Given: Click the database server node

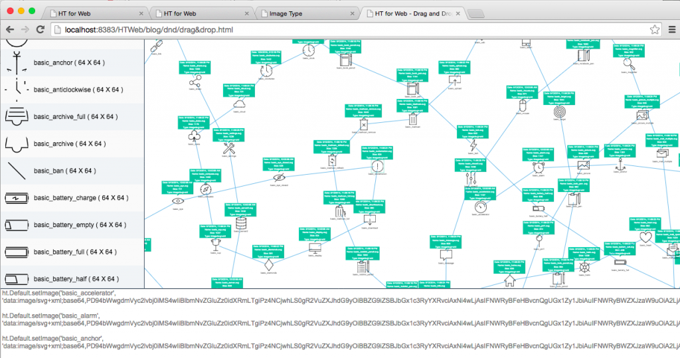Looking at the screenshot, I should point(242,223).
